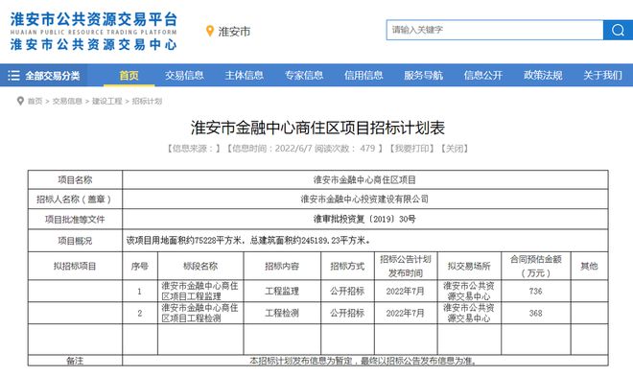Viewport: 633px width, 376px height.
Task: Open the 关于我们 navigation tab
Action: click(602, 75)
